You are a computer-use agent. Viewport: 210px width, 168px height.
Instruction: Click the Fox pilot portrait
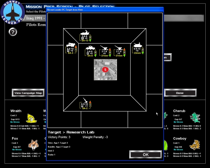click(x=33, y=145)
